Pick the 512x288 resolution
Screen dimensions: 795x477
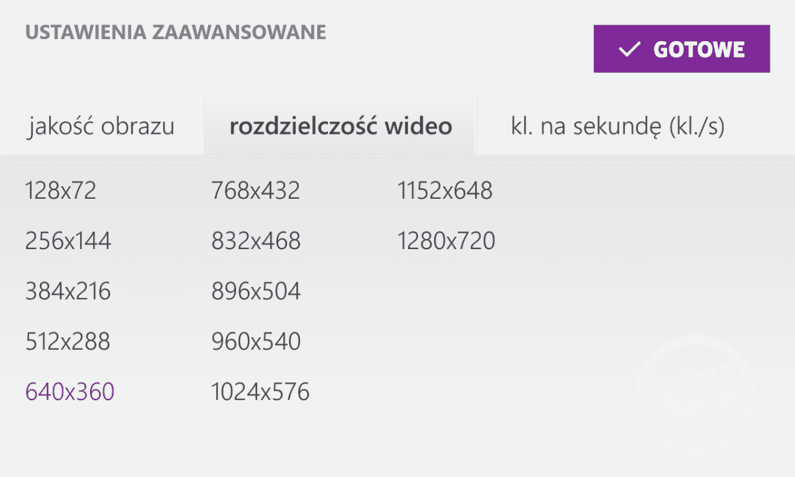coord(68,342)
